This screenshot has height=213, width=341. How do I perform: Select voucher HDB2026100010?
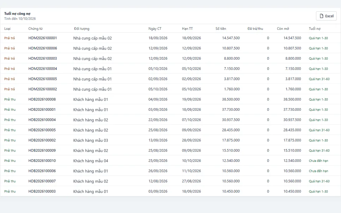tap(42, 160)
